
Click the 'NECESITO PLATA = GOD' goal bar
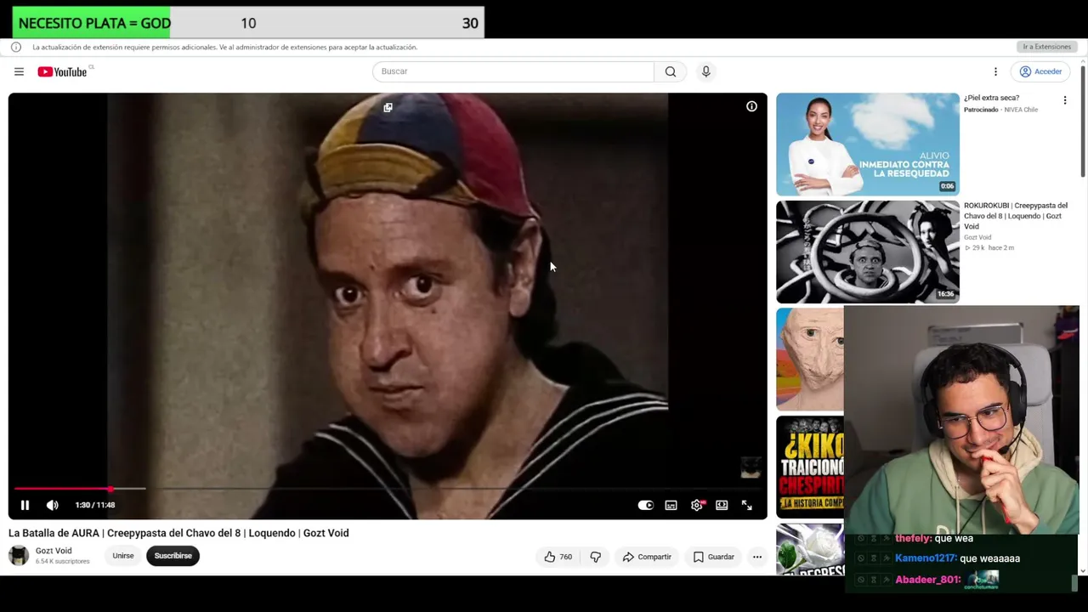tap(248, 23)
